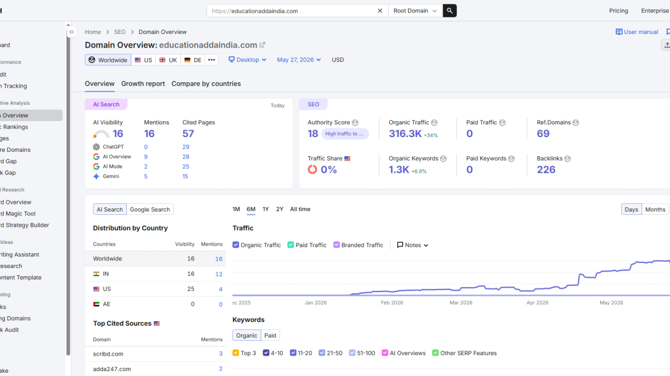The image size is (670, 376).
Task: Open Desktop device dropdown
Action: coord(248,60)
